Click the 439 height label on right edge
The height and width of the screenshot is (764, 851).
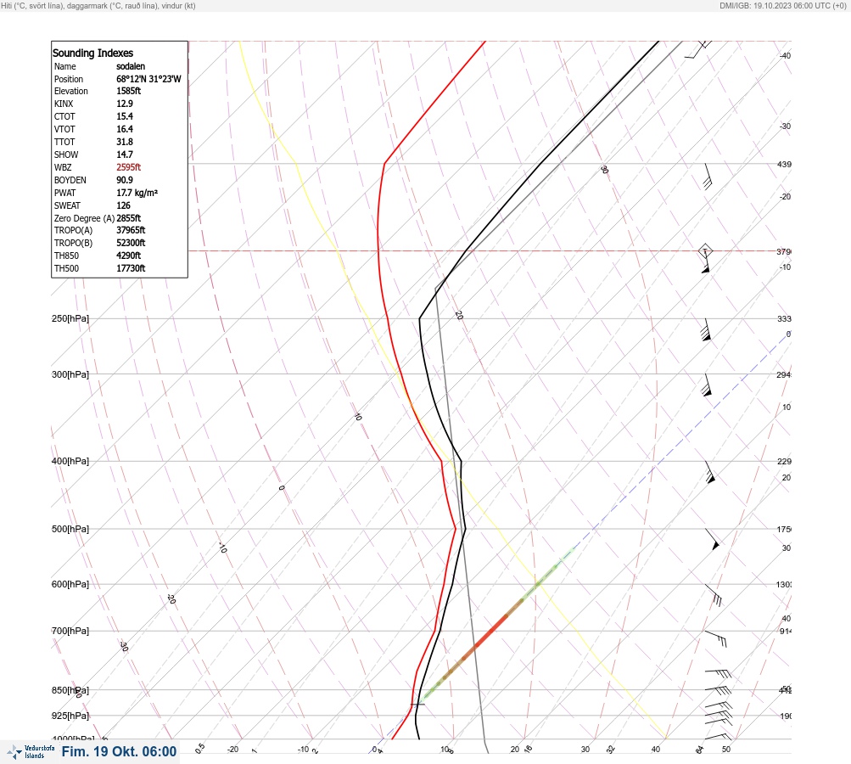(x=784, y=164)
